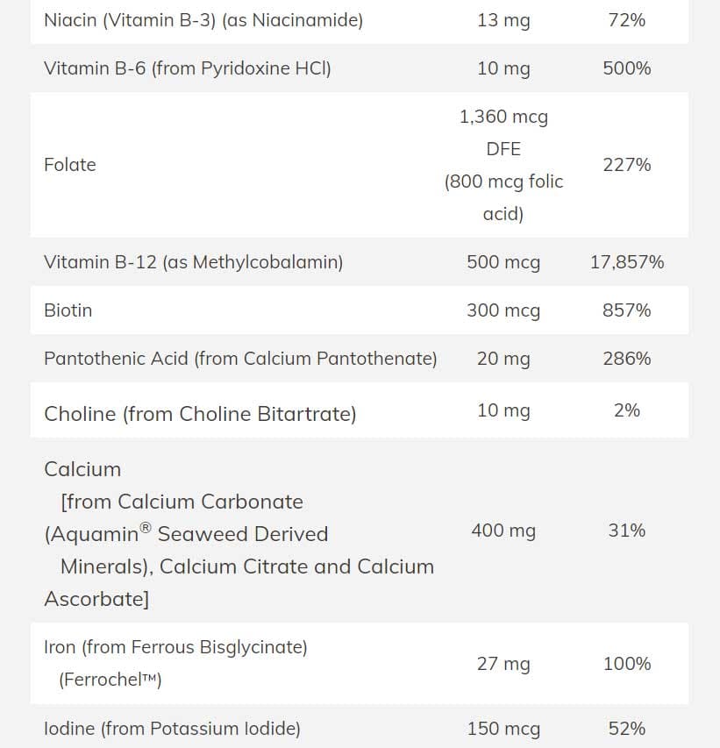
Task: Click the 27 mg Iron amount
Action: pos(503,664)
